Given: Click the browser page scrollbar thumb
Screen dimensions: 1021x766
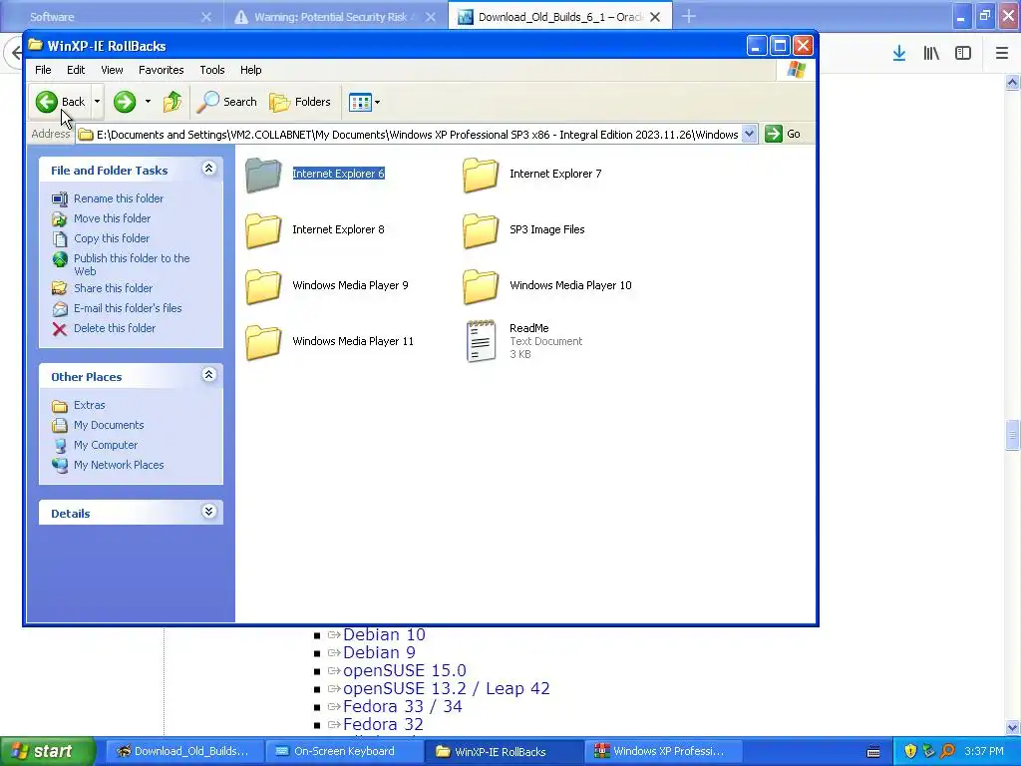Looking at the screenshot, I should (1012, 435).
